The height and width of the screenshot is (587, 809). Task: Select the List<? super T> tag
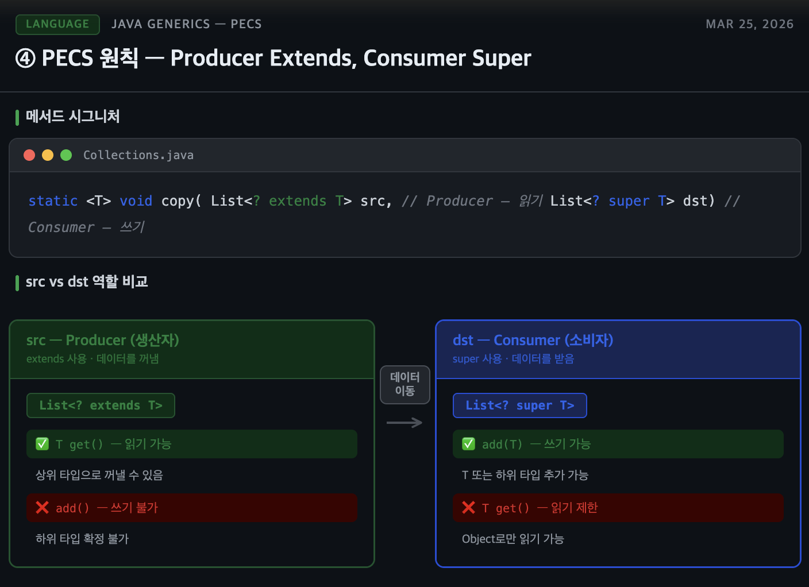[519, 406]
